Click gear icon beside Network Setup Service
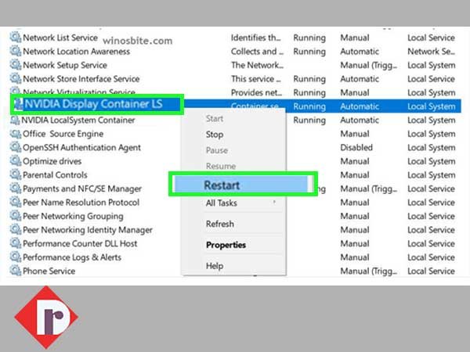 click(16, 65)
